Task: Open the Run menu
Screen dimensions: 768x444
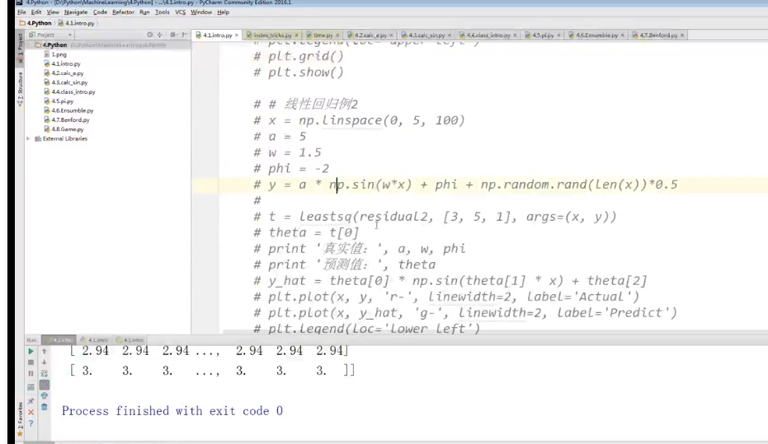Action: pyautogui.click(x=144, y=12)
